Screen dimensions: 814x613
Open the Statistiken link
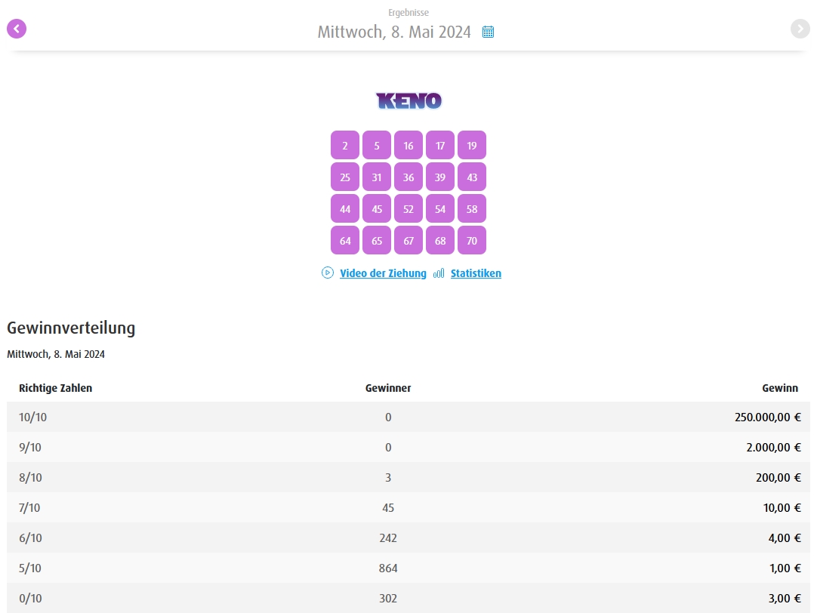(x=476, y=273)
